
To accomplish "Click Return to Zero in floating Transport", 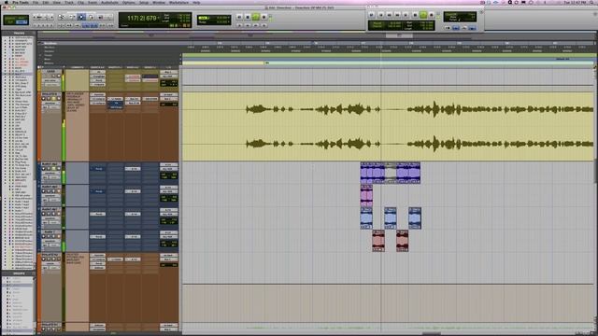I will coord(380,15).
